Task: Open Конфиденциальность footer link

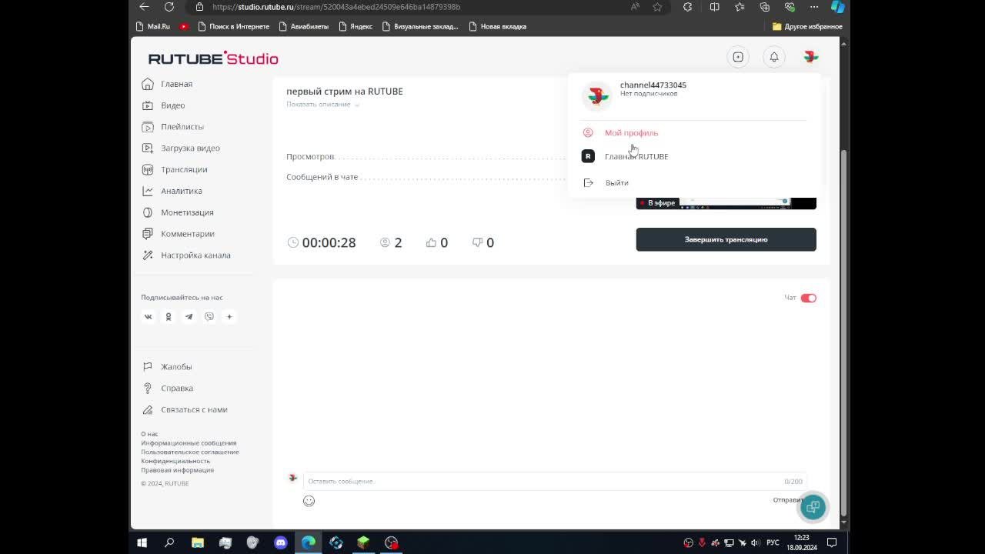Action: click(175, 461)
